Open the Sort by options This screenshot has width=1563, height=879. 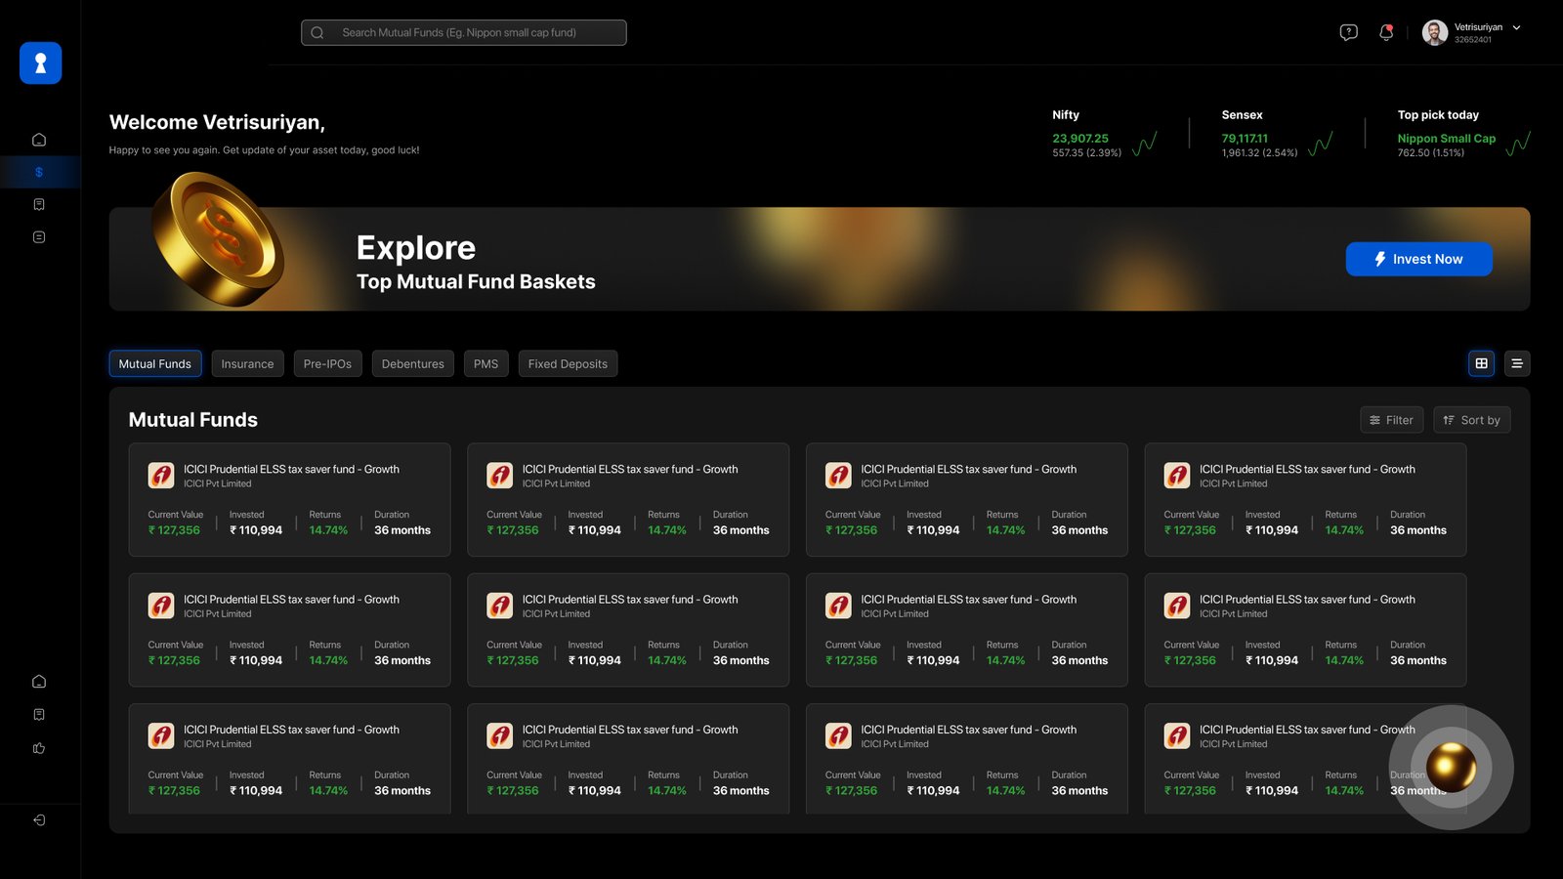pos(1472,420)
